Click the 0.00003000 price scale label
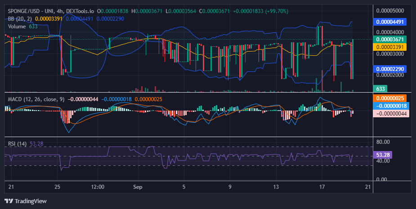 point(390,54)
